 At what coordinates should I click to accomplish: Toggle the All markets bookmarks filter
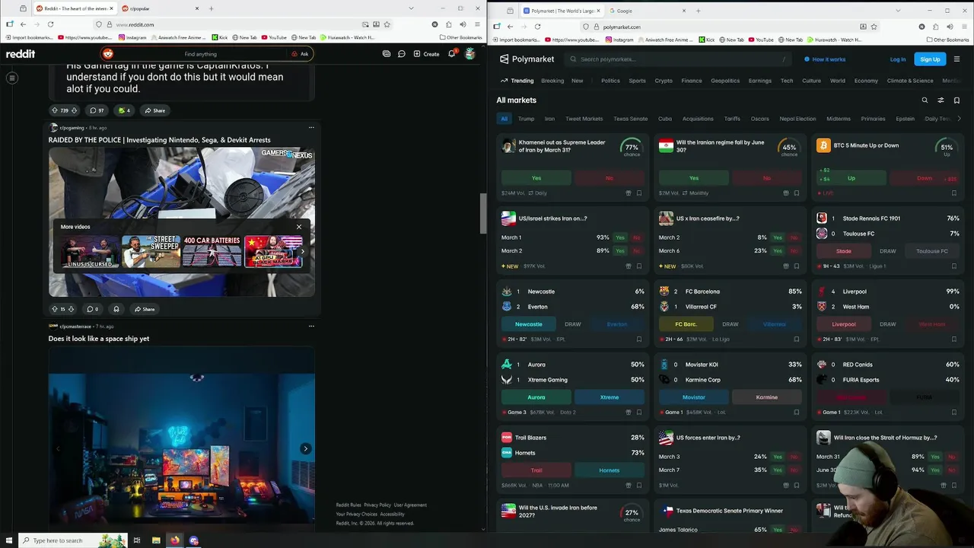pos(956,100)
